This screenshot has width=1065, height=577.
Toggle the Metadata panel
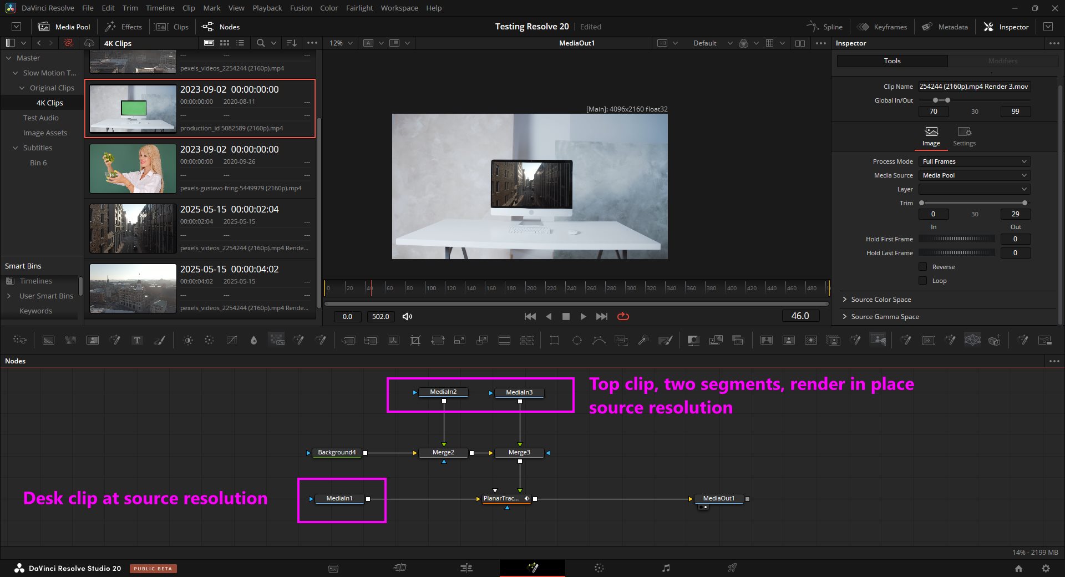945,27
